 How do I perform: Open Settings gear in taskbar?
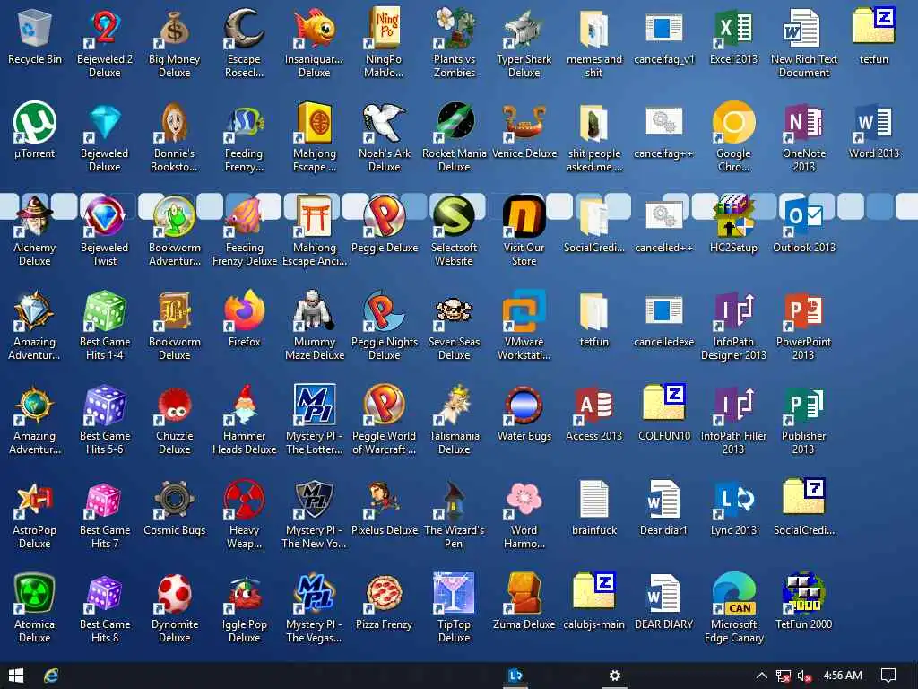(x=614, y=676)
